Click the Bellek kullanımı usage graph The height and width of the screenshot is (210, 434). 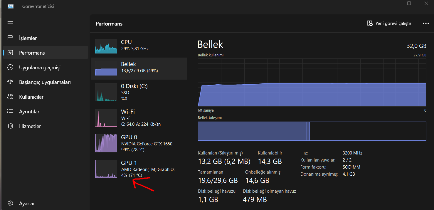pyautogui.click(x=312, y=82)
